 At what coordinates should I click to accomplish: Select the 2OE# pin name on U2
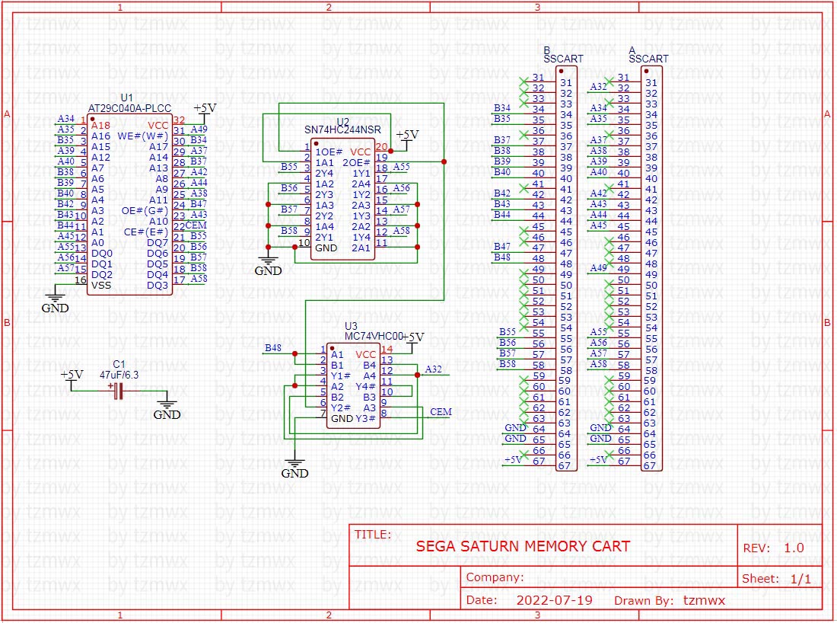[x=357, y=162]
